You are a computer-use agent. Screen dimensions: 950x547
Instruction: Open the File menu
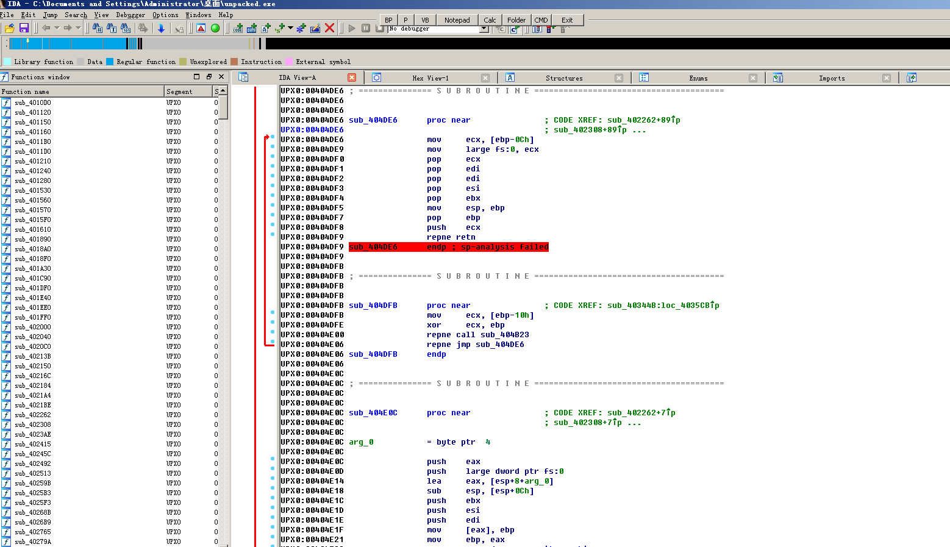tap(7, 15)
